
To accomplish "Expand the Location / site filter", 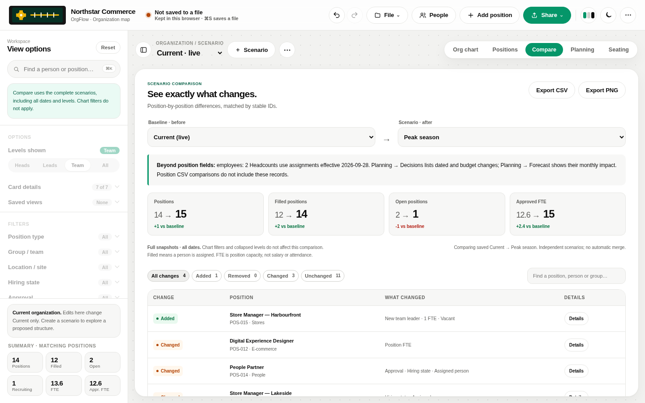I will (x=64, y=267).
